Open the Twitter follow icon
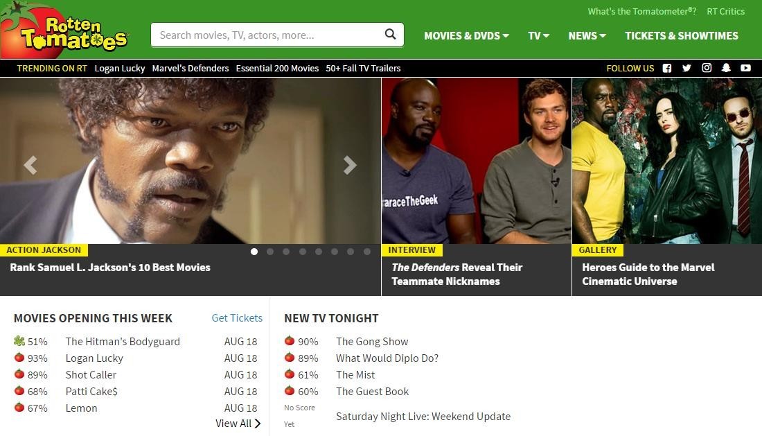 [x=686, y=68]
